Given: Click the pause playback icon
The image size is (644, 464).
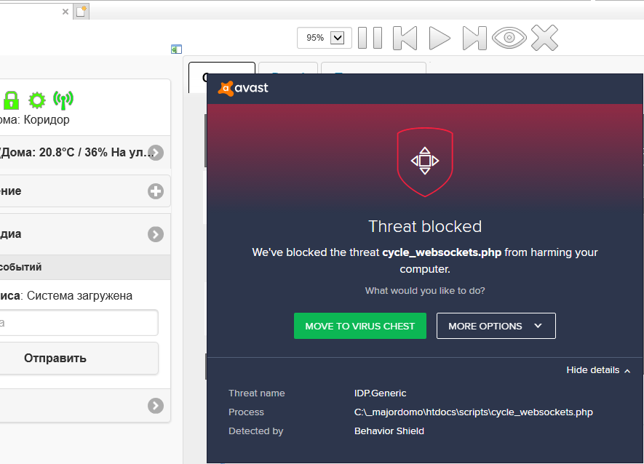Looking at the screenshot, I should tap(370, 38).
